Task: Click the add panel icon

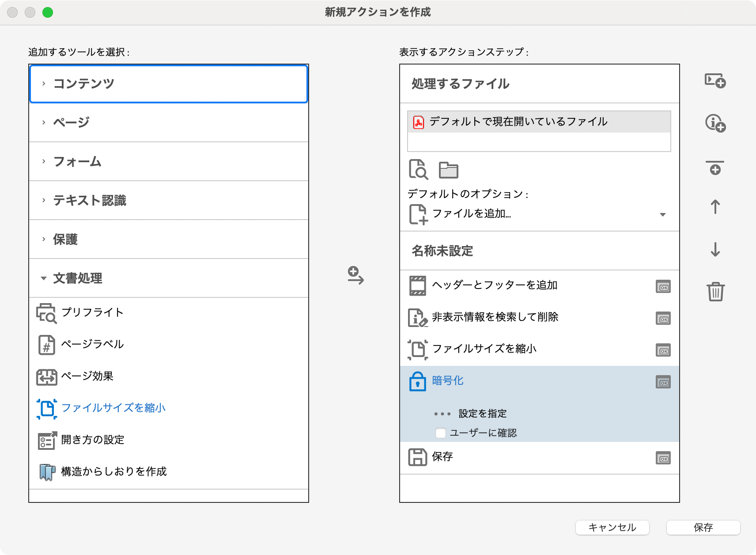Action: coord(715,81)
